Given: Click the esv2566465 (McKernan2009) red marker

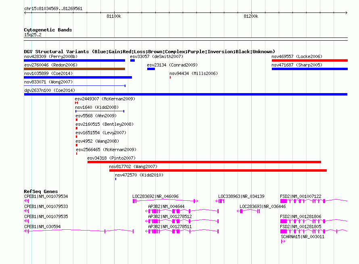Looking at the screenshot, I should [77, 154].
